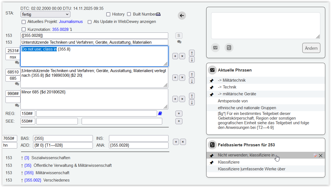
Task: Click the comment bubbles icon under S button
Action: click(x=179, y=42)
